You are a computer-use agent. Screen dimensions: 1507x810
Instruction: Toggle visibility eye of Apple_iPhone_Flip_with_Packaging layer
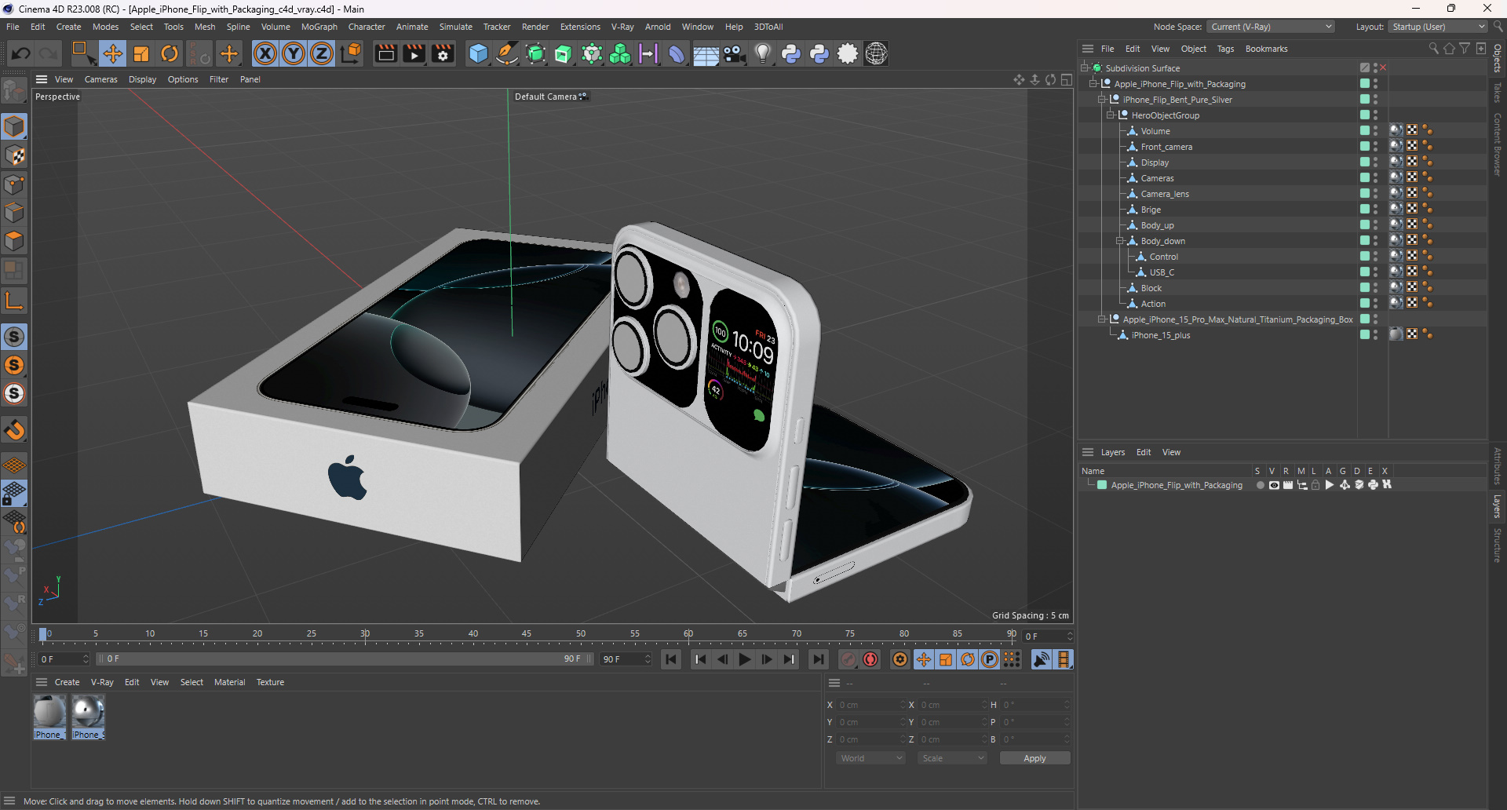click(x=1274, y=485)
